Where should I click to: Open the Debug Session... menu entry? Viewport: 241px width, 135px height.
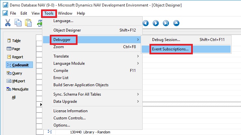point(166,40)
